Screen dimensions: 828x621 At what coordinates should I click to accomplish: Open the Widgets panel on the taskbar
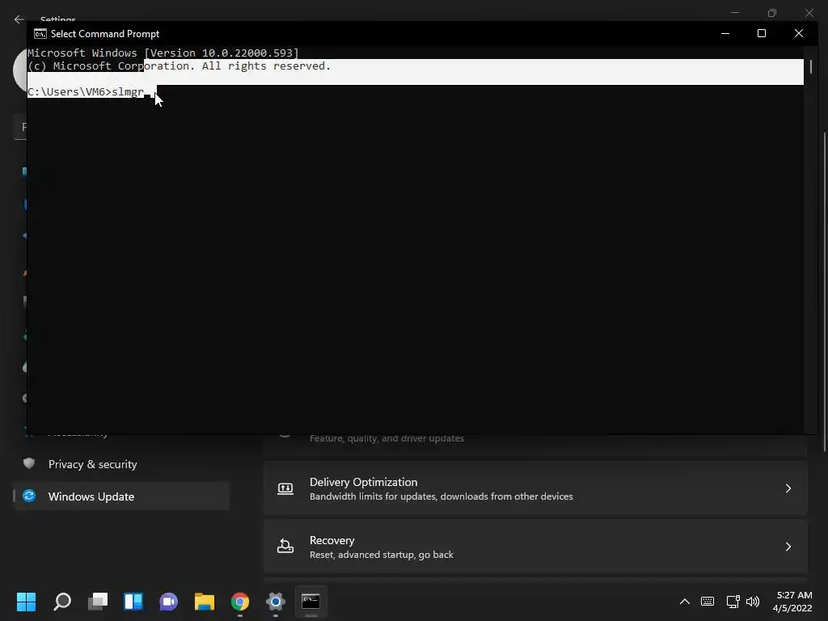133,602
